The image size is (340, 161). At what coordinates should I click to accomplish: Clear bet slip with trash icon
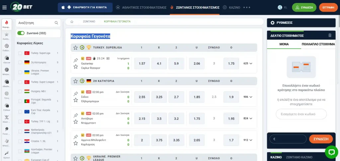(x=330, y=35)
